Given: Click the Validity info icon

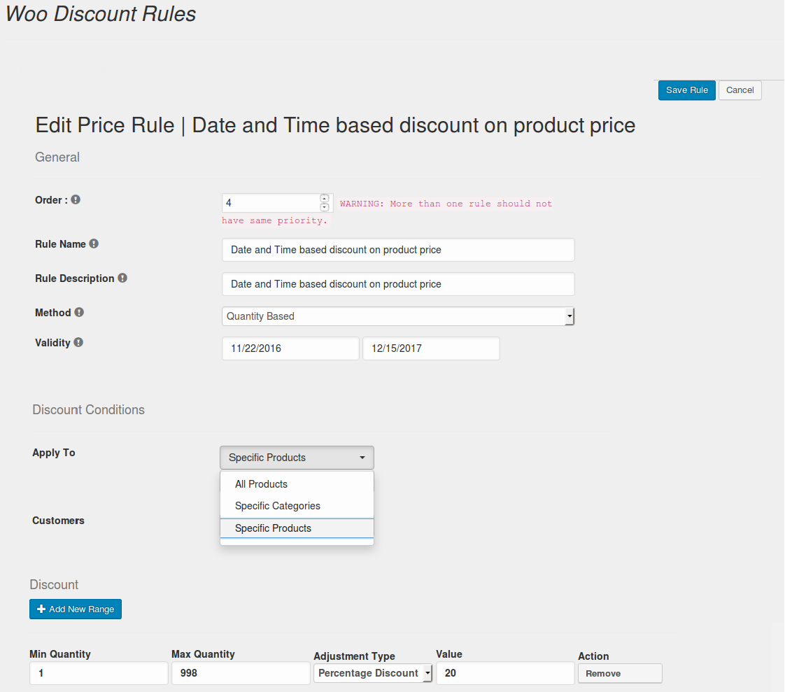Looking at the screenshot, I should 78,342.
